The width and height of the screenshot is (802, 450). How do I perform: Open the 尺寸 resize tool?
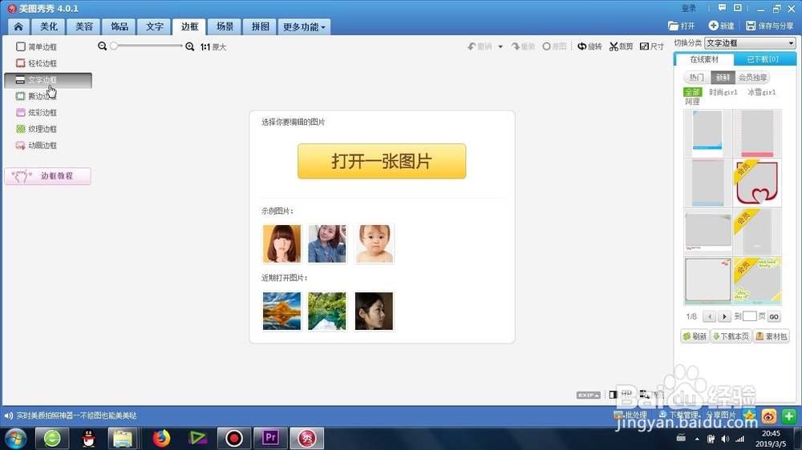tap(652, 46)
